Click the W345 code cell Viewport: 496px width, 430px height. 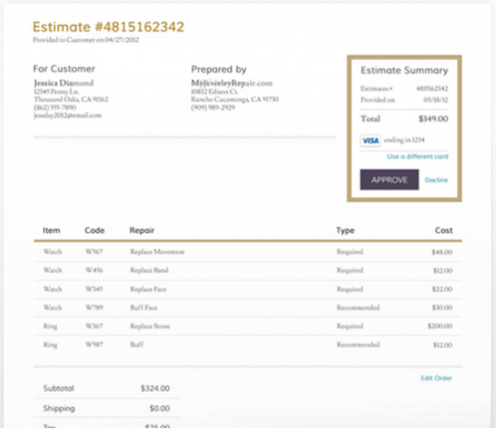coord(94,290)
